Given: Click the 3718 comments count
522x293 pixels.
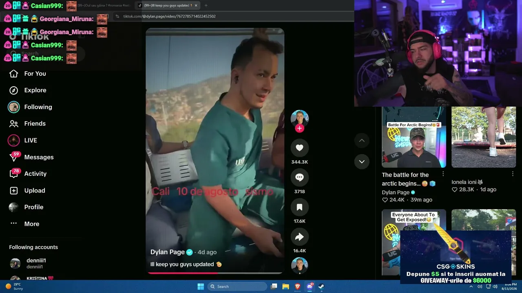Looking at the screenshot, I should click(299, 192).
